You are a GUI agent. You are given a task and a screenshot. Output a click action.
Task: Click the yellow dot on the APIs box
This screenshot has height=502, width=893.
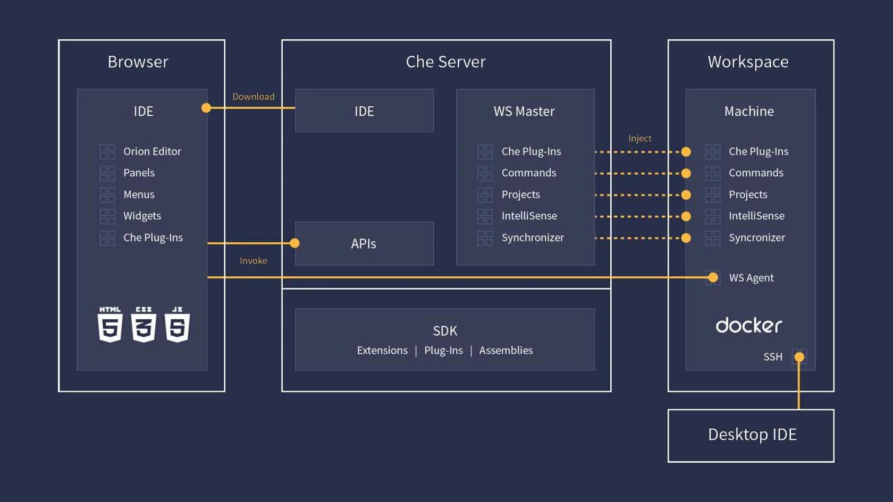pyautogui.click(x=294, y=243)
